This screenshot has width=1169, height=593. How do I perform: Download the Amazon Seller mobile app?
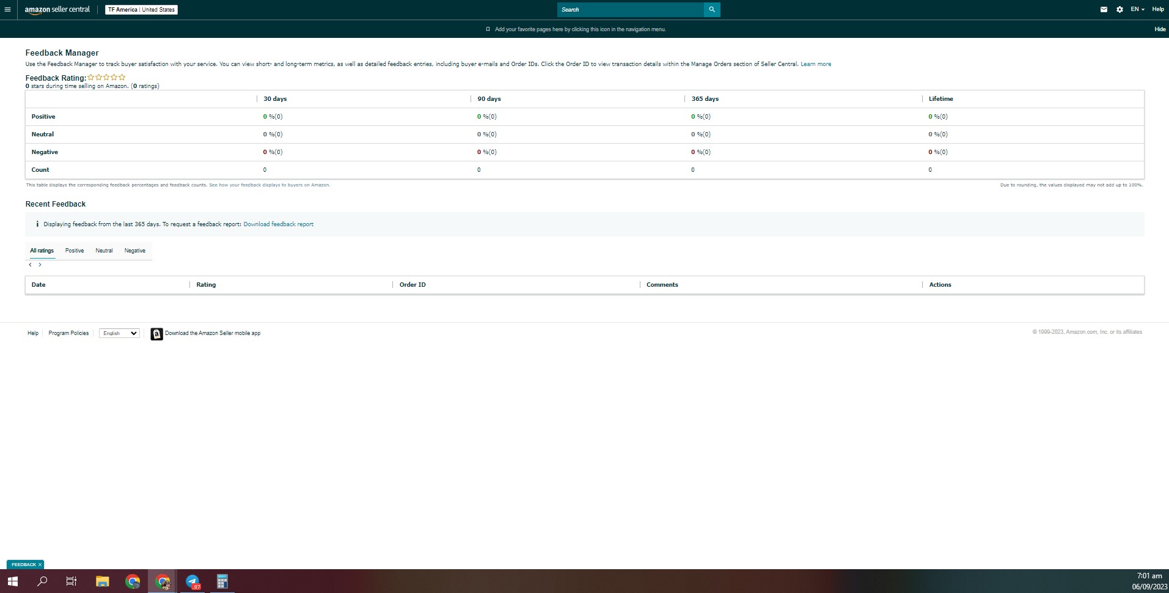pos(213,333)
